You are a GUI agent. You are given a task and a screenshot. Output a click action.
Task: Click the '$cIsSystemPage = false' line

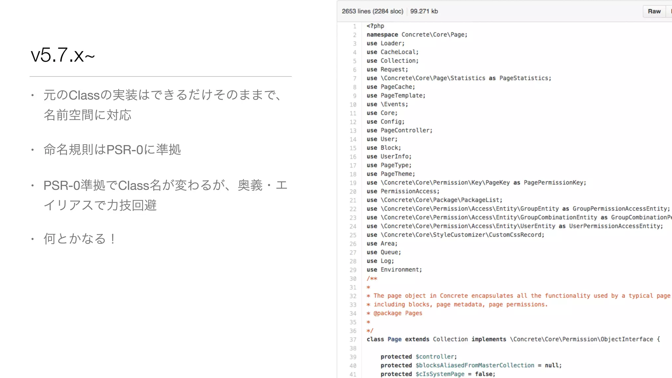[438, 374]
